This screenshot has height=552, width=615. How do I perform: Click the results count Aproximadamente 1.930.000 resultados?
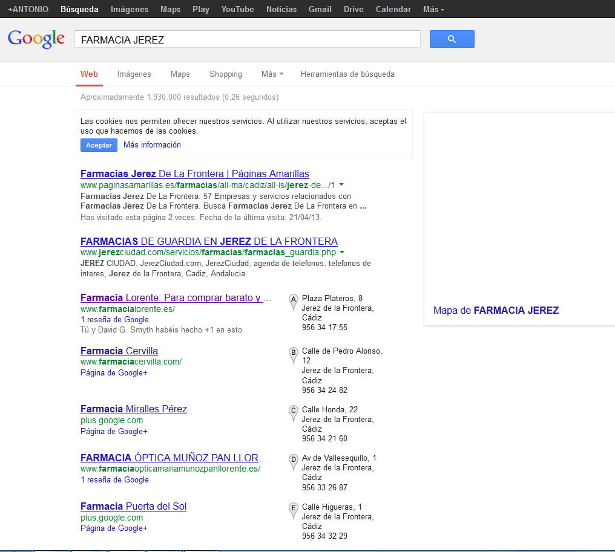179,97
